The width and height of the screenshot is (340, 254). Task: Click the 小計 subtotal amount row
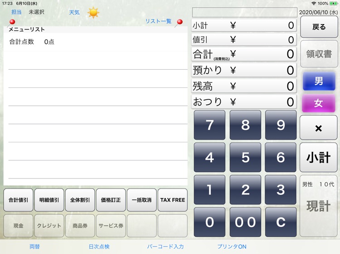(244, 25)
